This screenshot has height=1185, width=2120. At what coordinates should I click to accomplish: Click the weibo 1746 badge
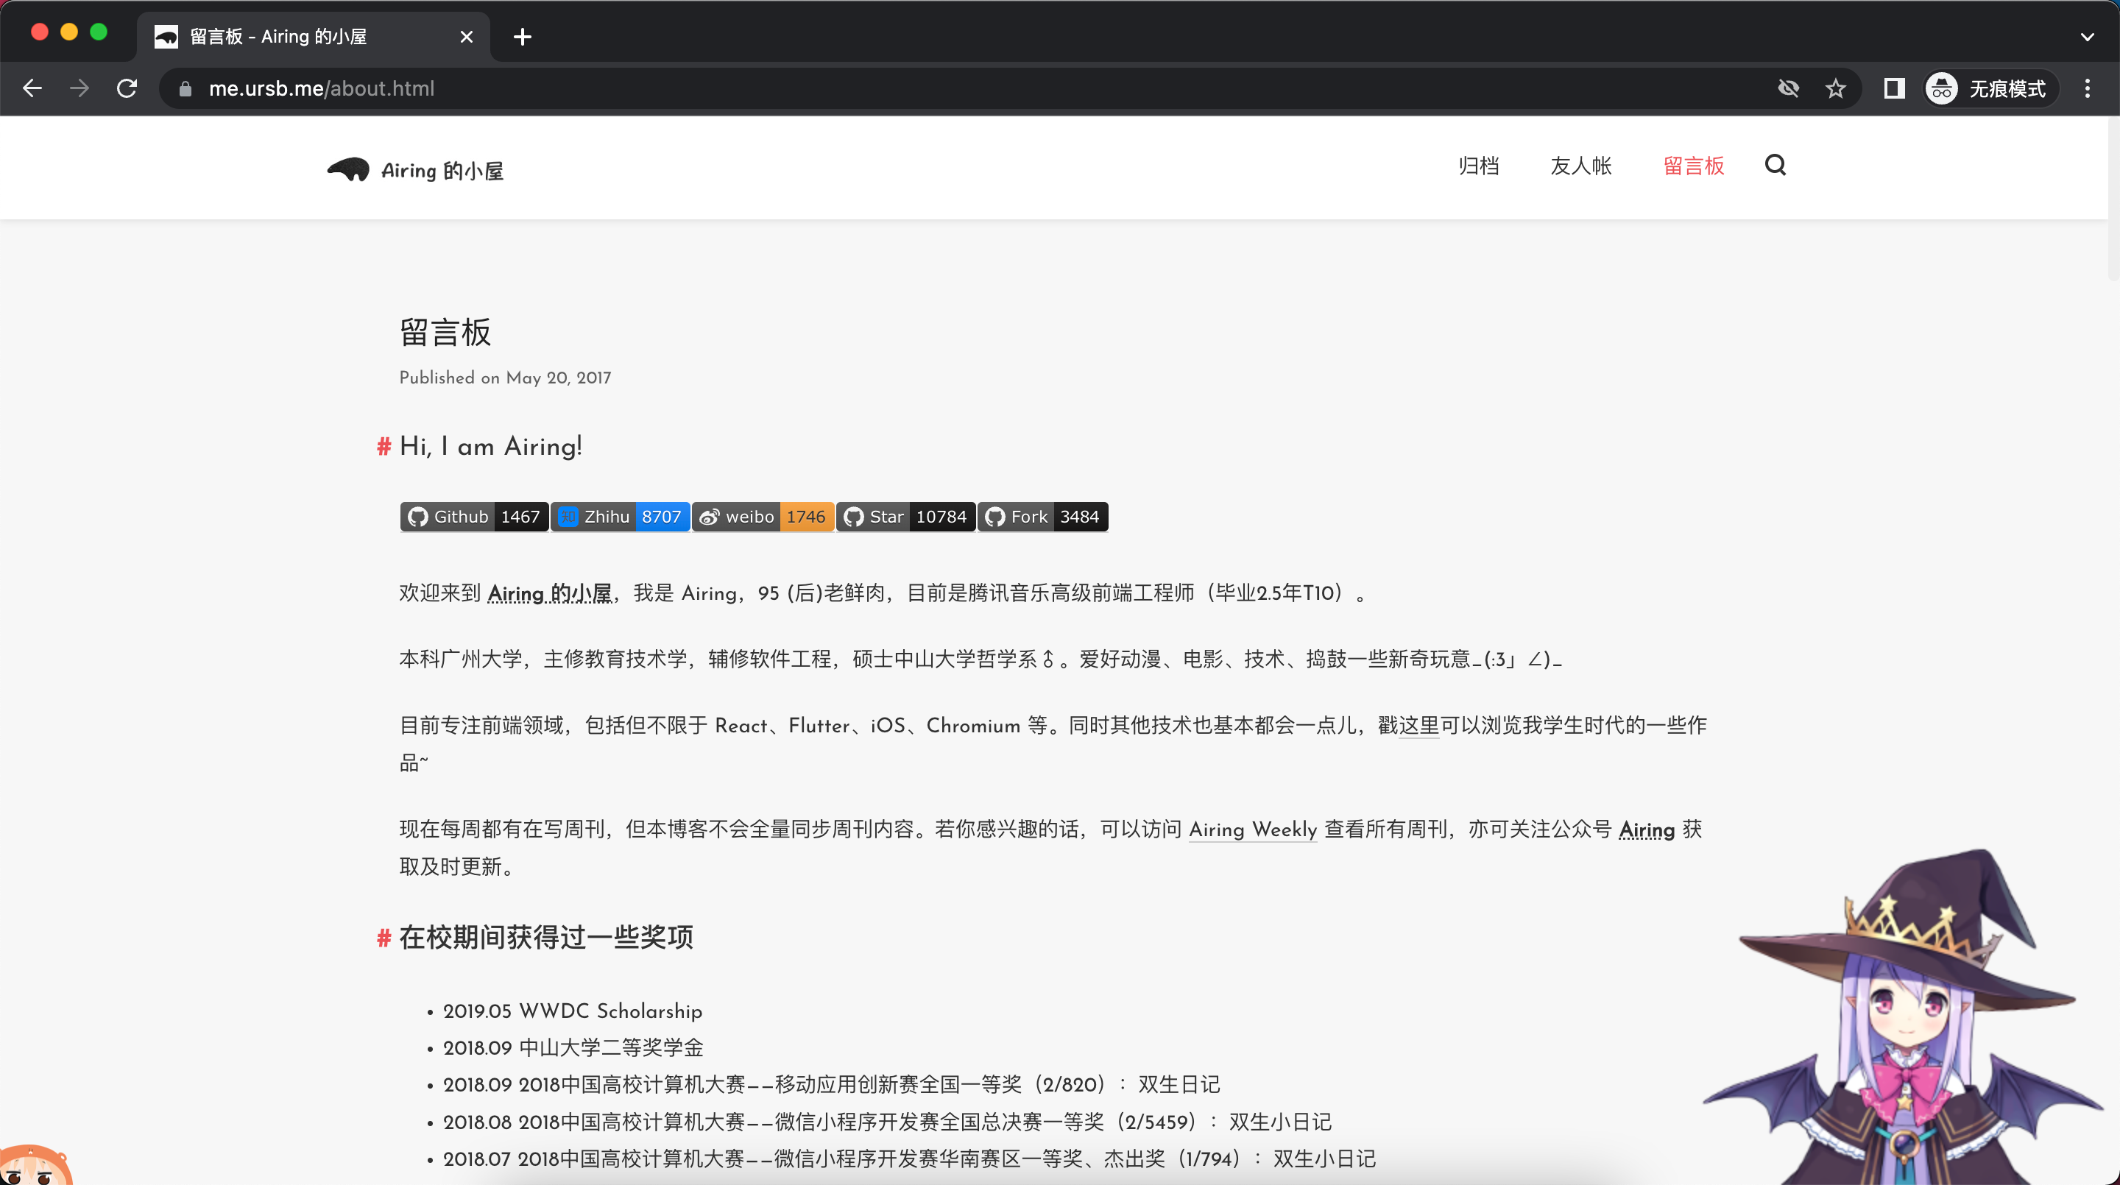[x=762, y=517]
